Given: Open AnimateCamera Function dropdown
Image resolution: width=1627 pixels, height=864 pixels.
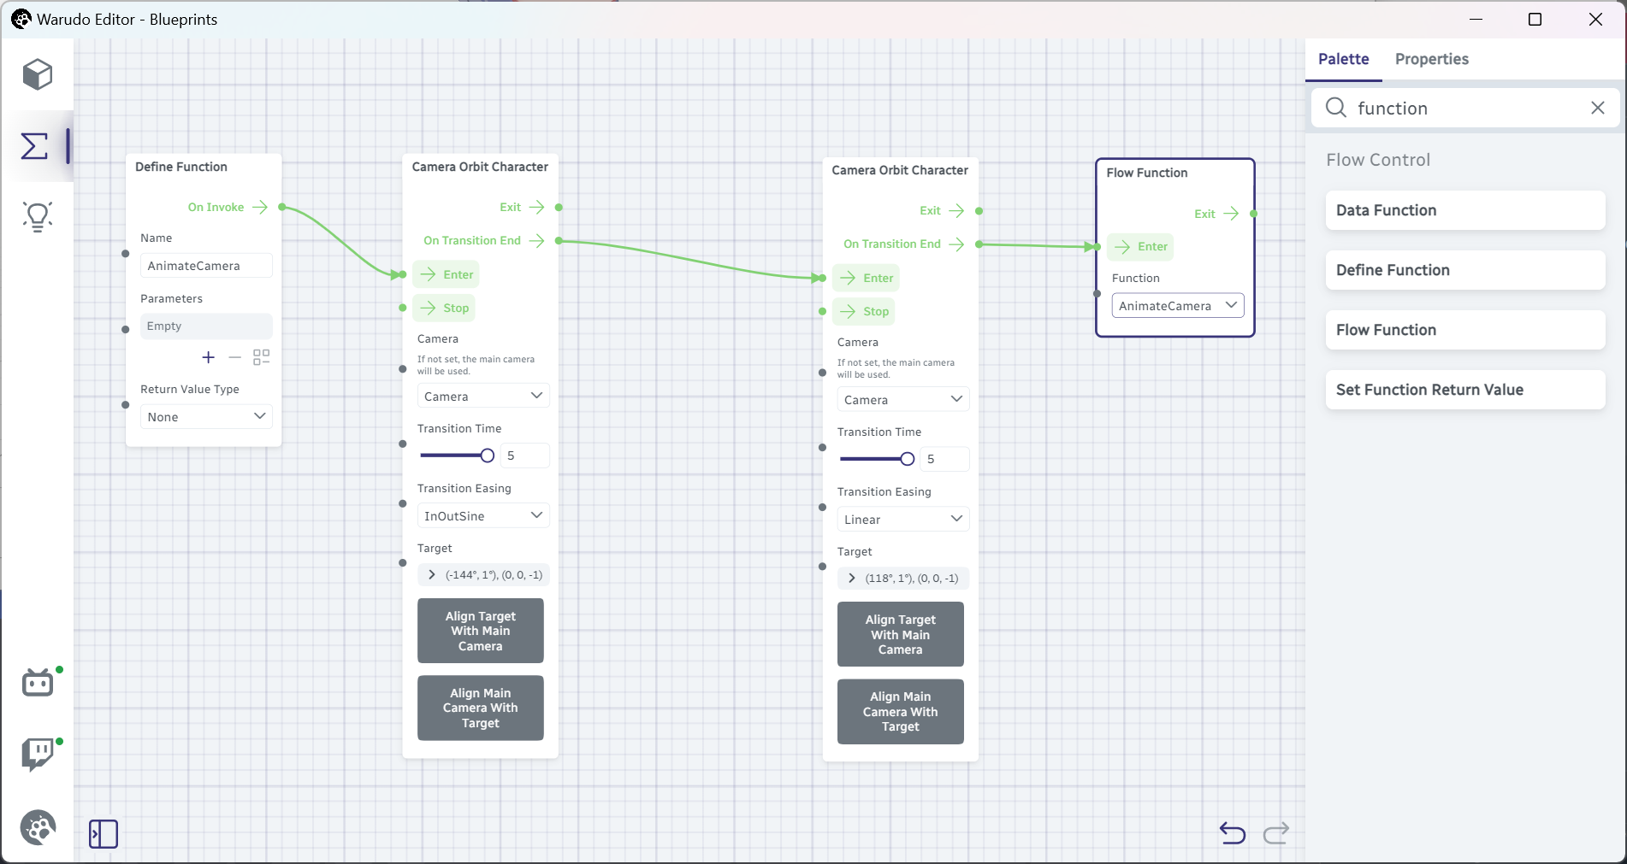Looking at the screenshot, I should click(1178, 305).
